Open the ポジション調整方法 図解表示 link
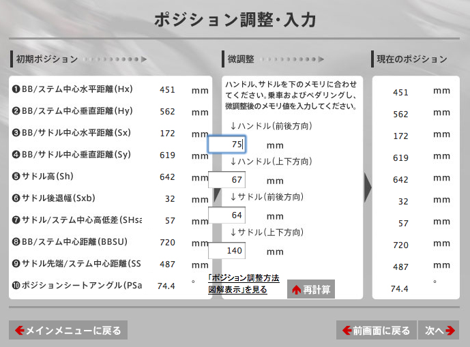The image size is (470, 347). pyautogui.click(x=244, y=284)
